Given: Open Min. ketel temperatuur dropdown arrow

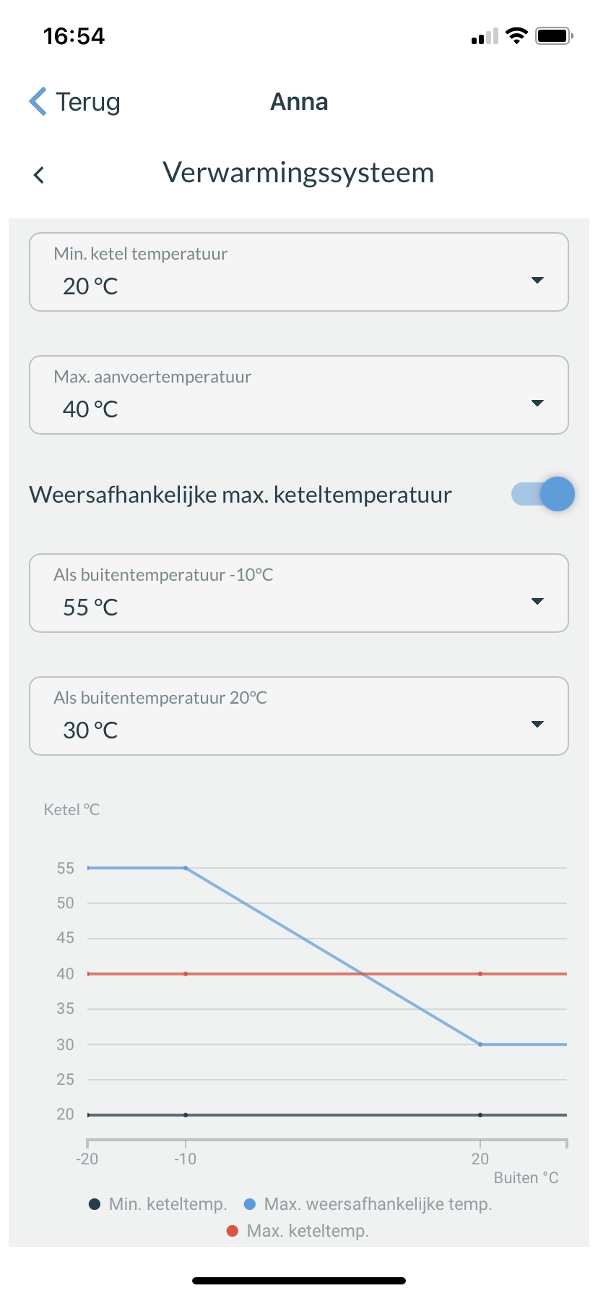Looking at the screenshot, I should point(537,280).
